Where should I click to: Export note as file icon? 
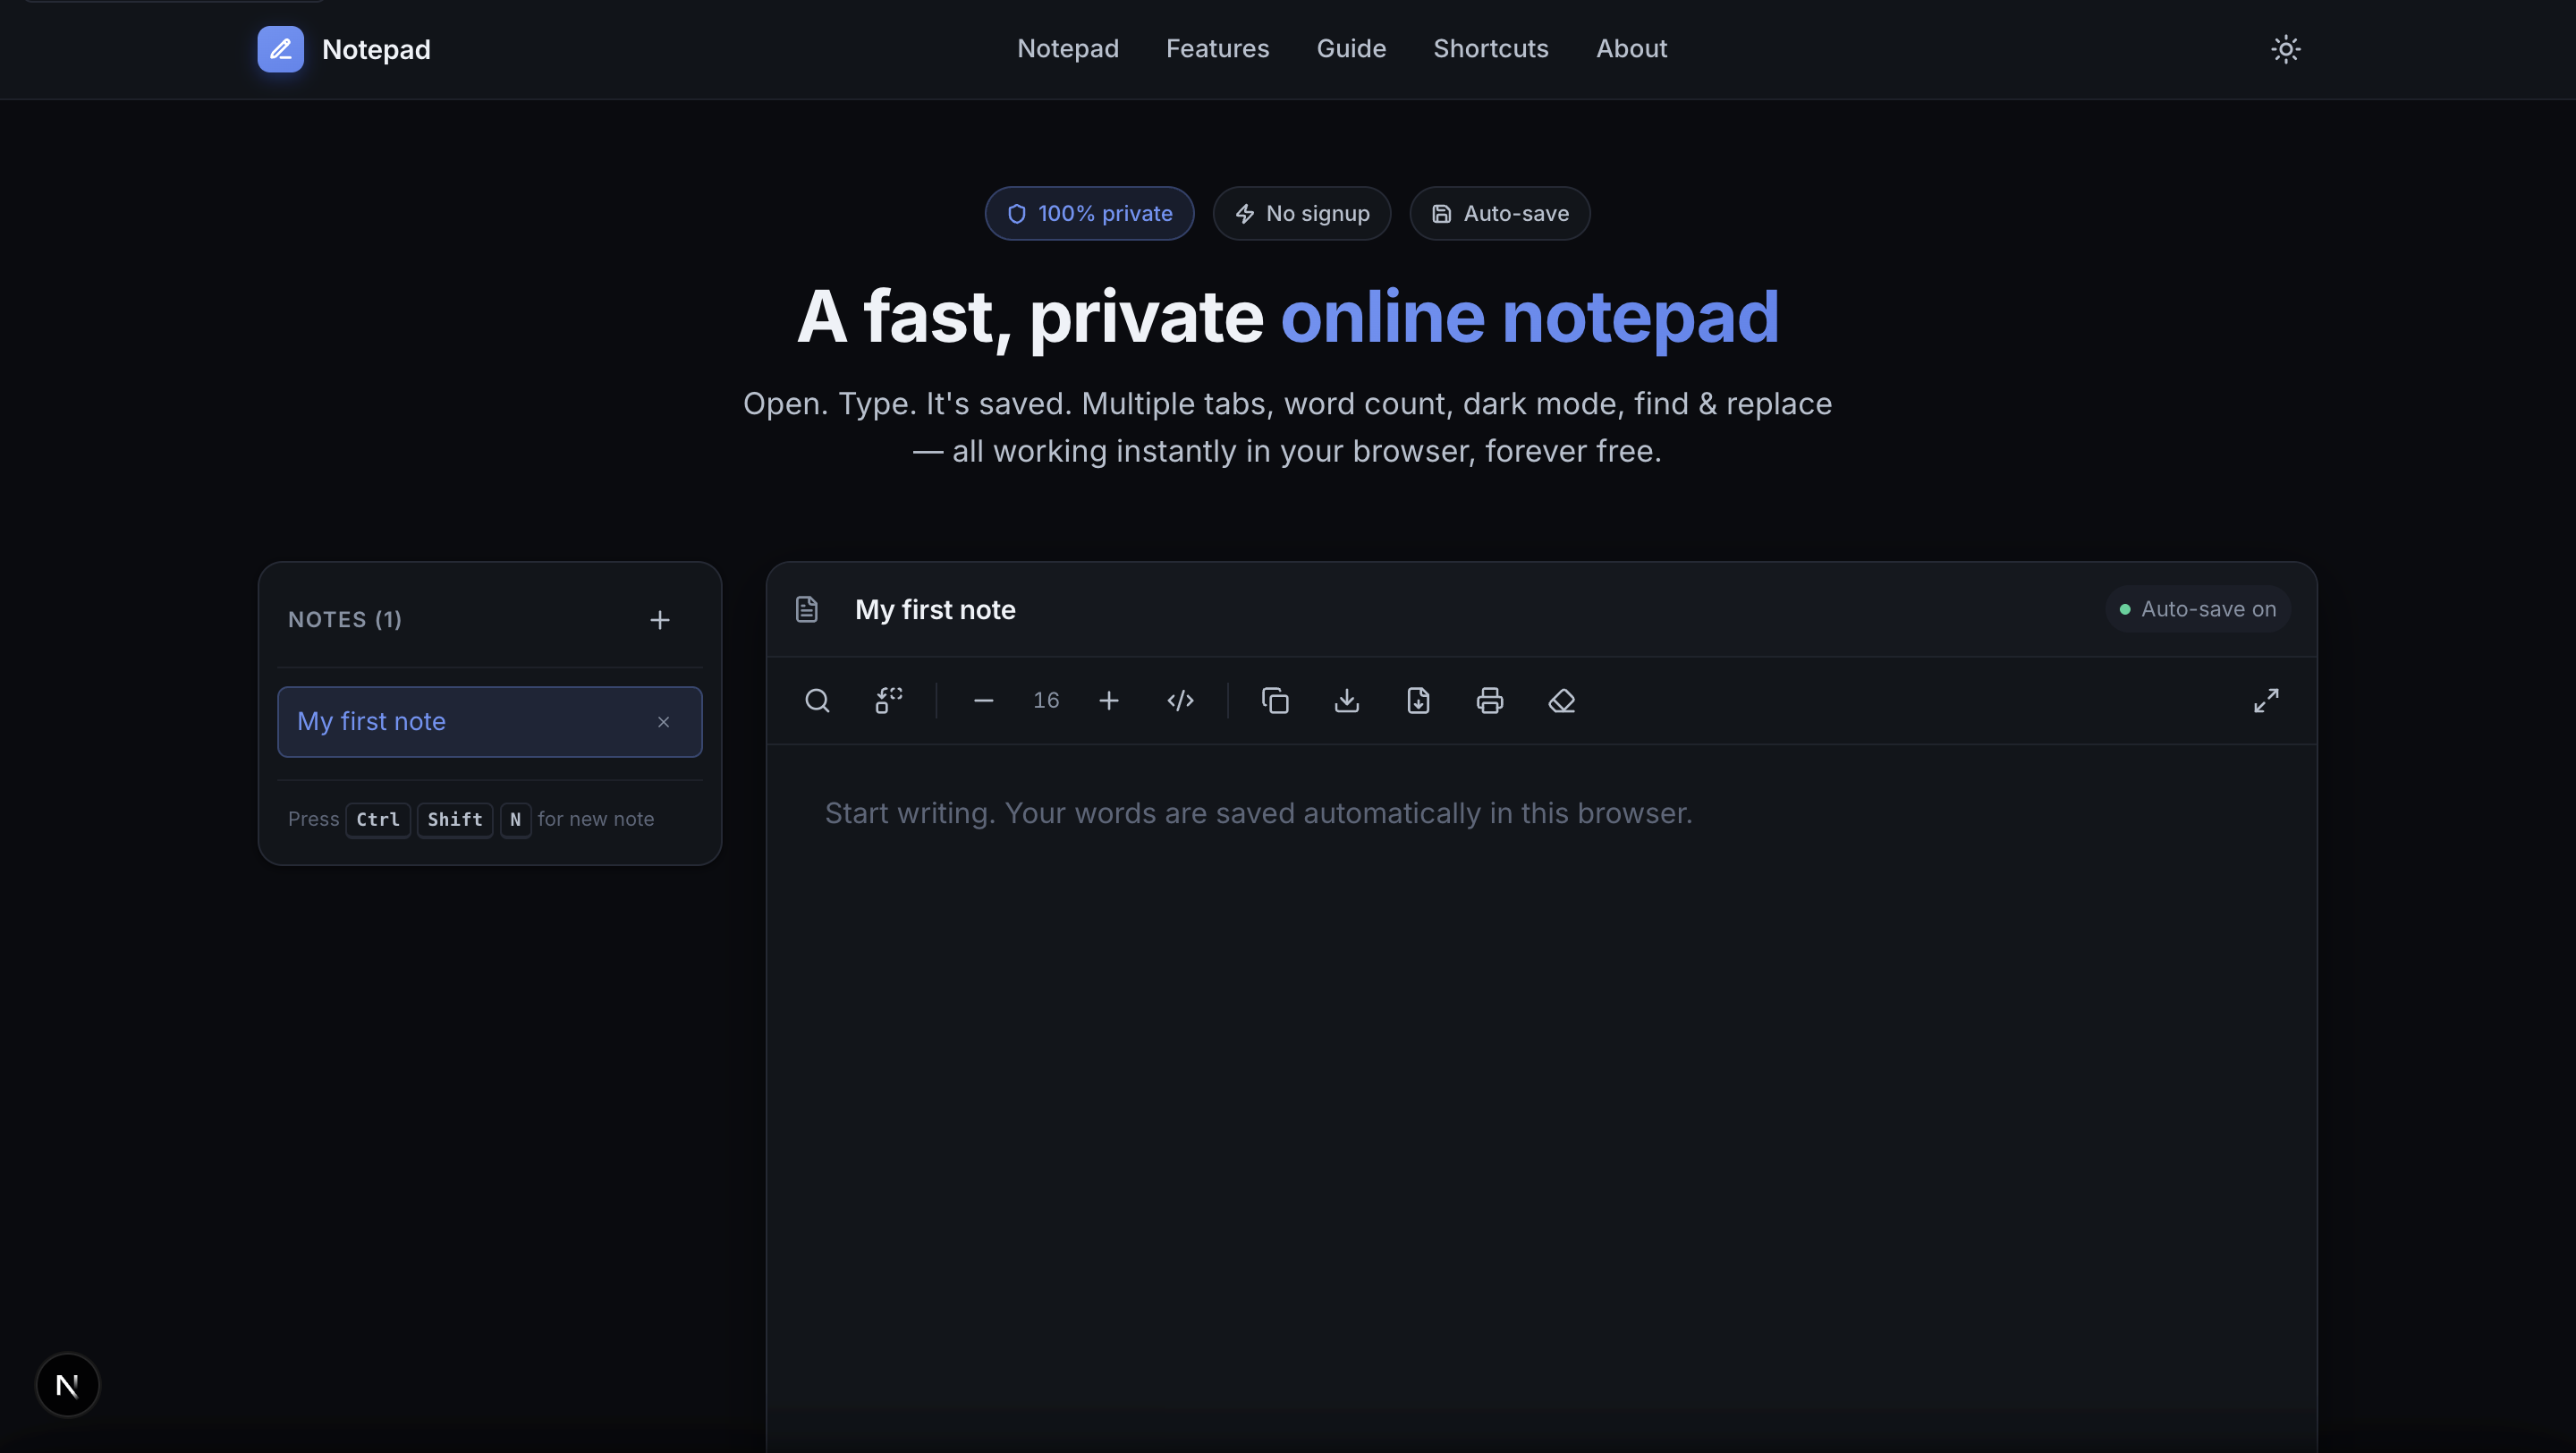(x=1418, y=701)
